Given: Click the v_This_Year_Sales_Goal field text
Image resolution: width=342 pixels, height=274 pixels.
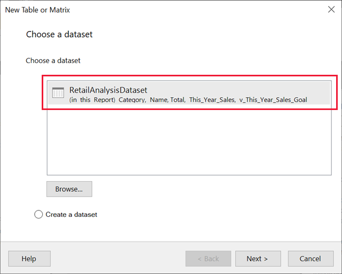Looking at the screenshot, I should [273, 100].
